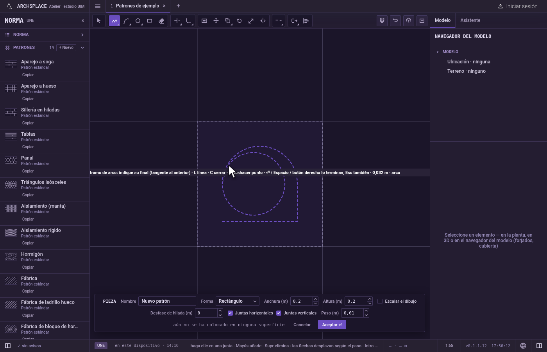Screen dimensions: 547x352
Task: Click Cancelar in the pieza dialog
Action: (302, 325)
